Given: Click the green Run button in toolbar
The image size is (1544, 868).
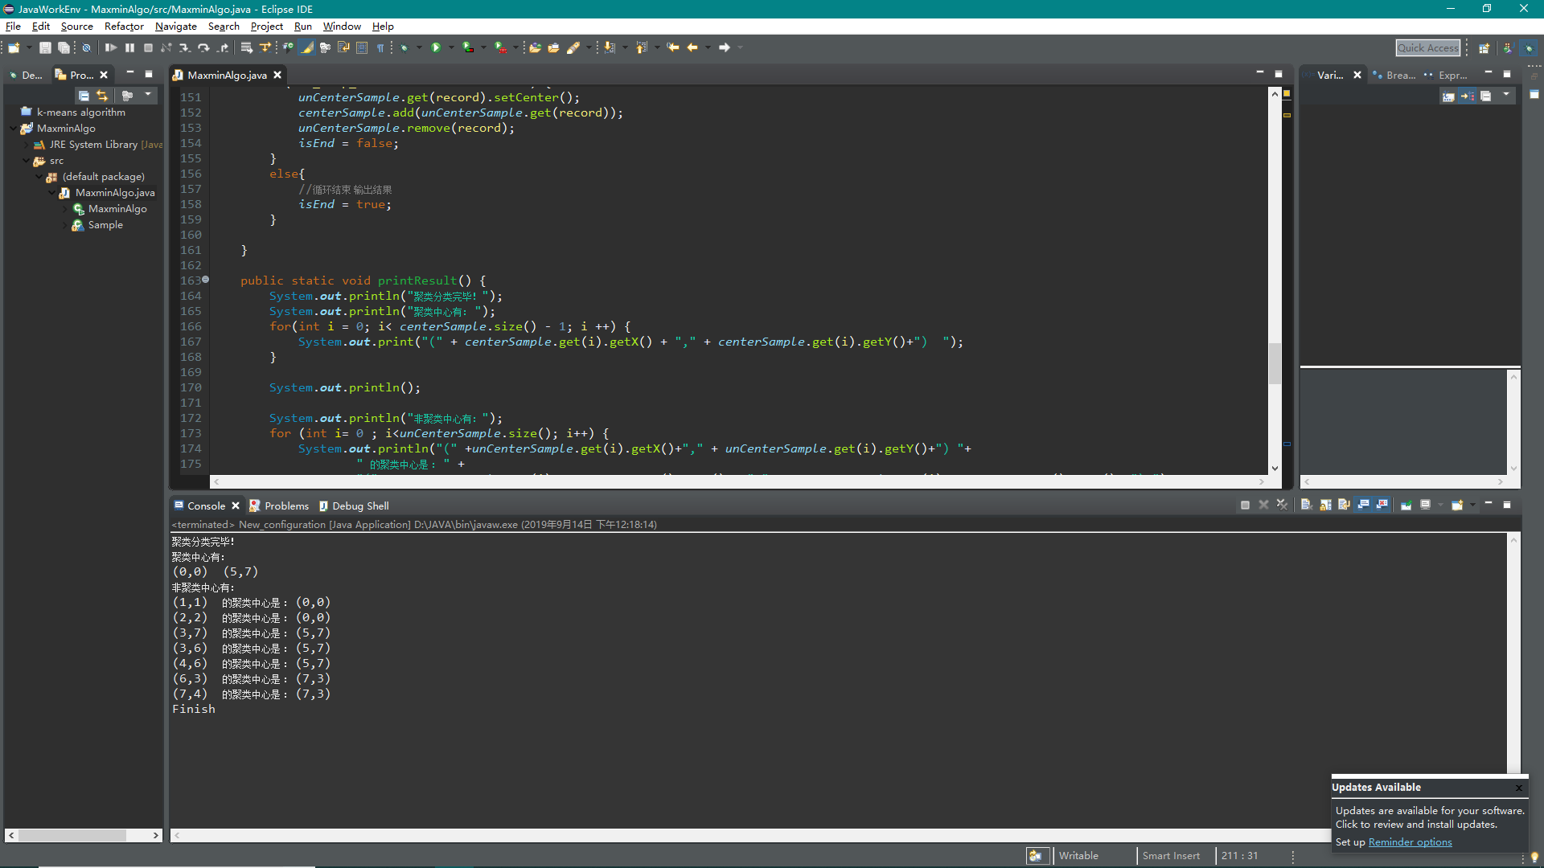Looking at the screenshot, I should (436, 48).
